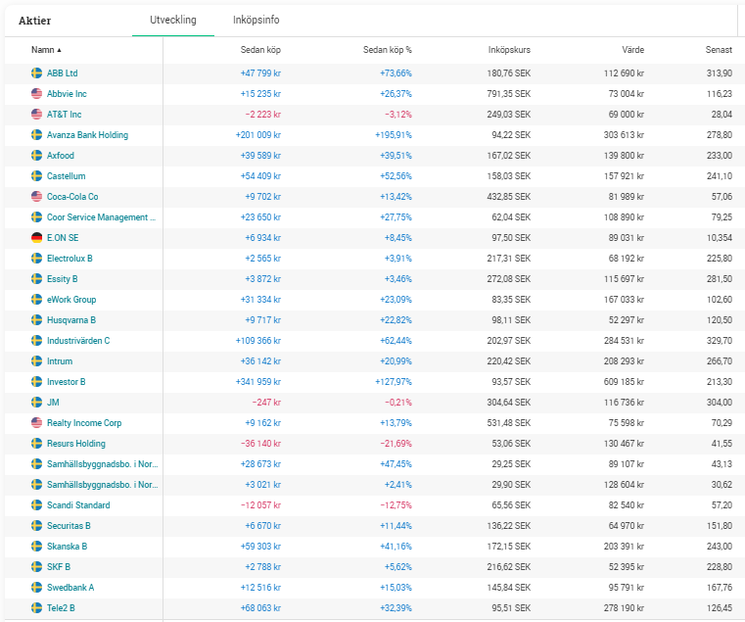Click the Swedish flag icon beside Tele2 B

coord(36,607)
